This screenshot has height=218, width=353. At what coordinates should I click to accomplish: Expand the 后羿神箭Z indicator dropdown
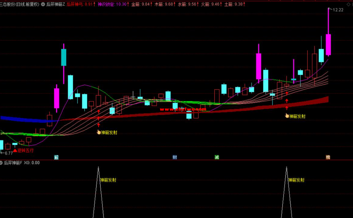43,4
